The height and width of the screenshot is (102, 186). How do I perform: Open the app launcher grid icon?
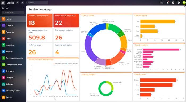tap(3, 2)
